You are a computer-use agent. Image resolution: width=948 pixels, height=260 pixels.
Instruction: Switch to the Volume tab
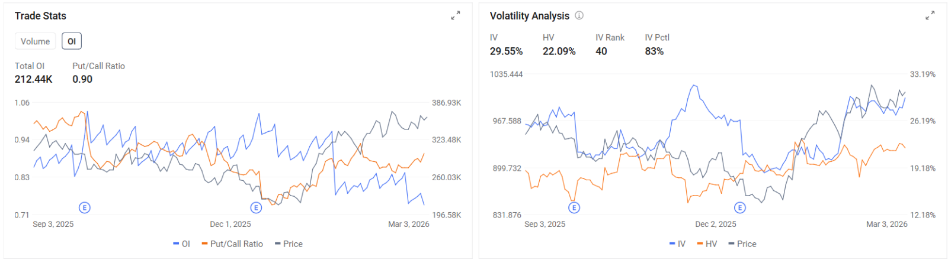[x=36, y=41]
